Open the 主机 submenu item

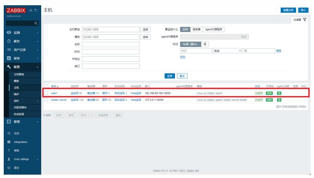point(16,88)
